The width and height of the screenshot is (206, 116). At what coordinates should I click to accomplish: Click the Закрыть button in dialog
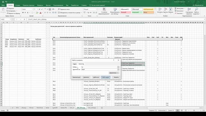[x=116, y=77]
